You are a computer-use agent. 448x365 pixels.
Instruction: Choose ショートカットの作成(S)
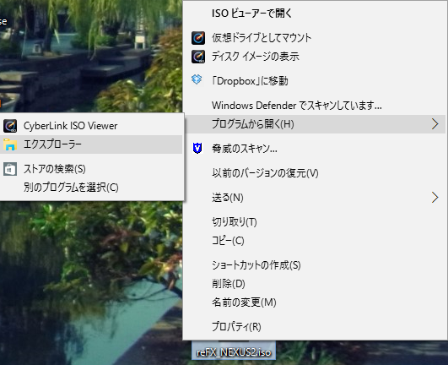[x=315, y=265]
